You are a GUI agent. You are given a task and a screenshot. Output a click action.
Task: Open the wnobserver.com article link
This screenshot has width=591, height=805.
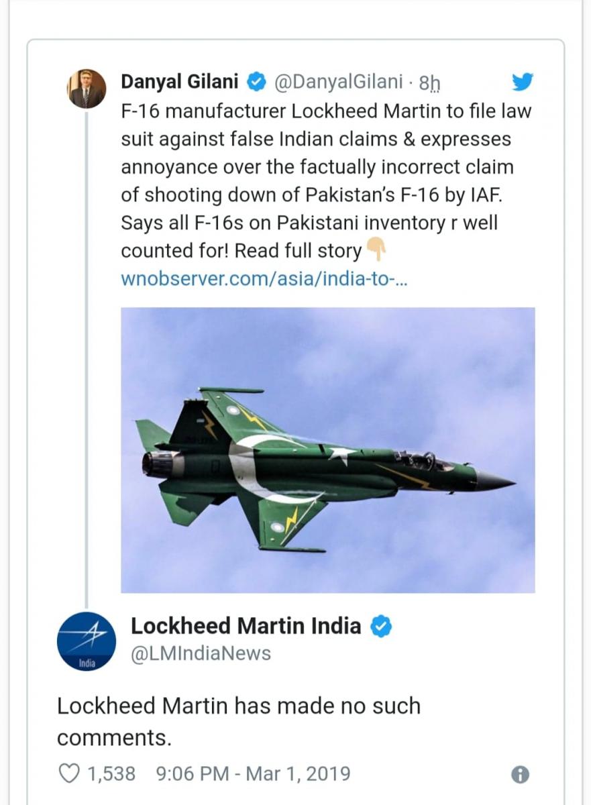(264, 278)
